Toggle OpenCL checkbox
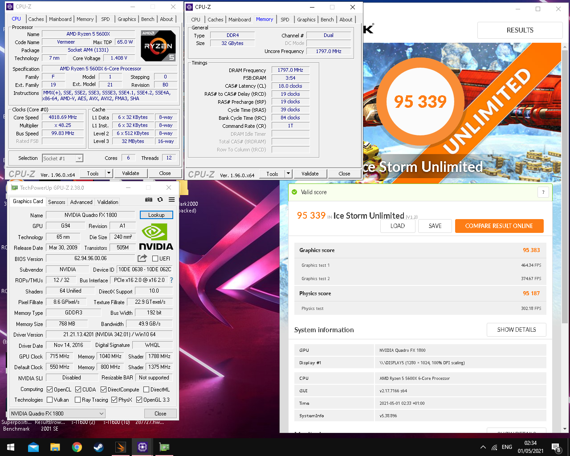This screenshot has height=456, width=570. (50, 389)
